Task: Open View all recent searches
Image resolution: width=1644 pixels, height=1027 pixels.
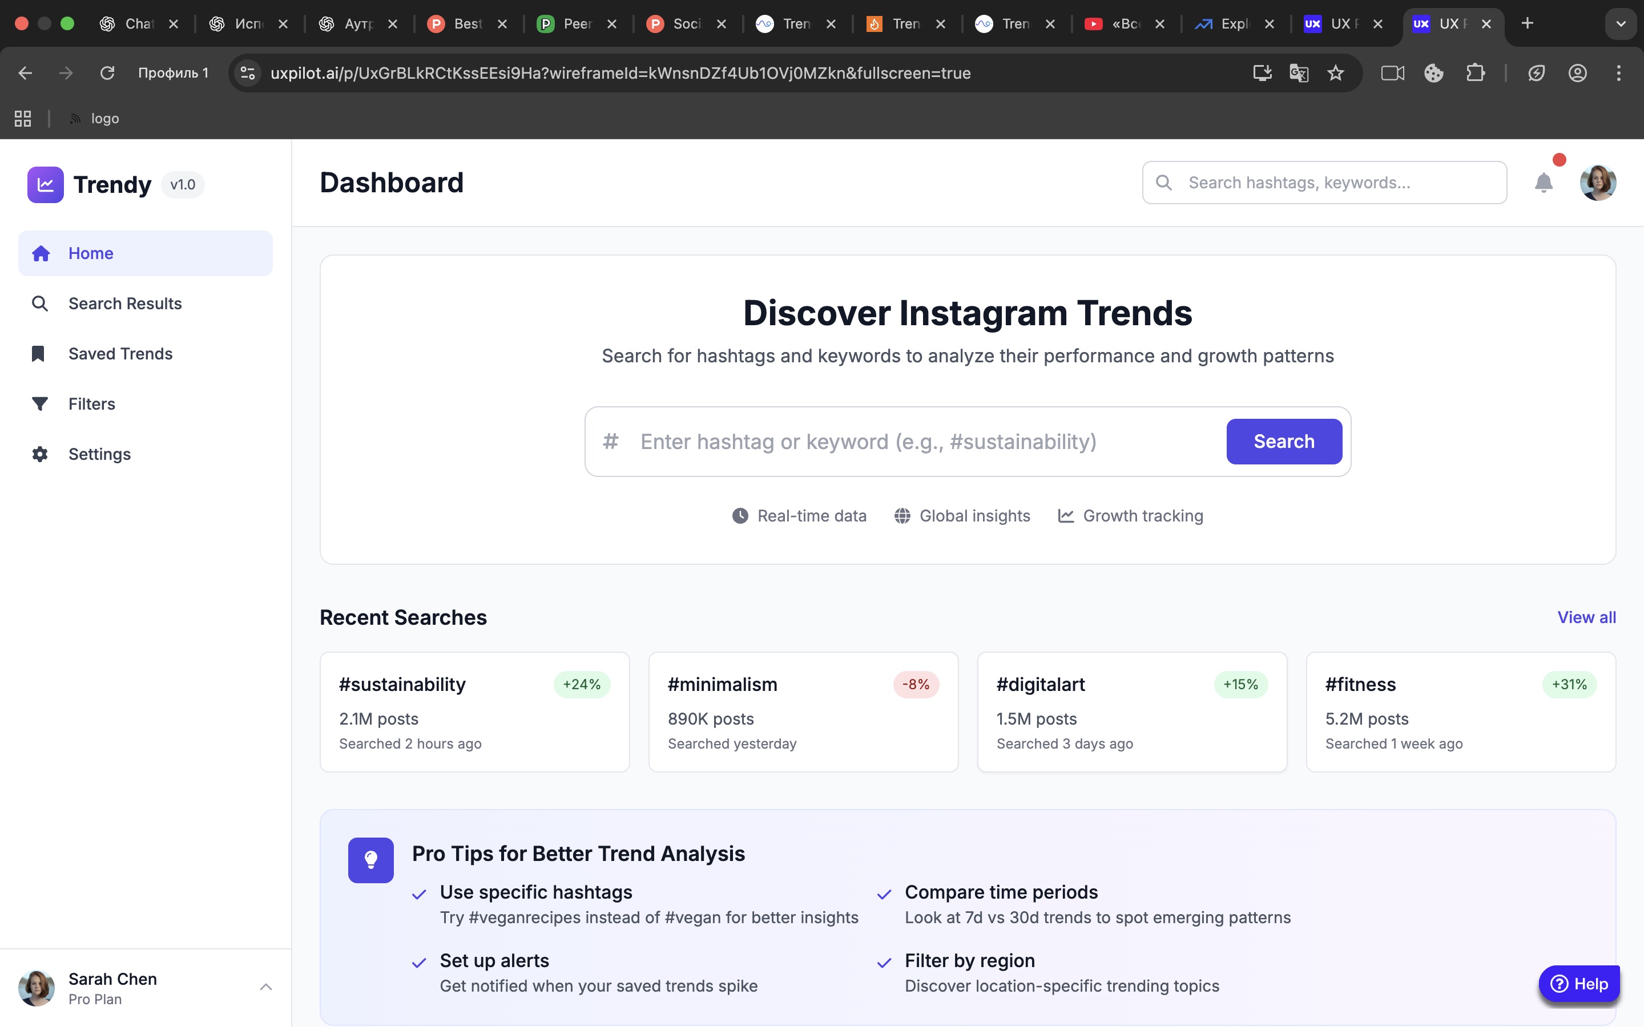Action: (x=1587, y=617)
